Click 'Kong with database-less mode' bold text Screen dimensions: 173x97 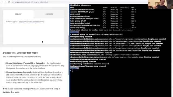click(19, 72)
